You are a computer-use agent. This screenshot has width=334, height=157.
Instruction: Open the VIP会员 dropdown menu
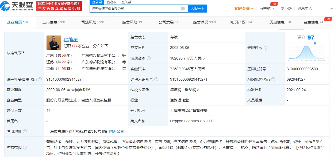click(x=244, y=9)
